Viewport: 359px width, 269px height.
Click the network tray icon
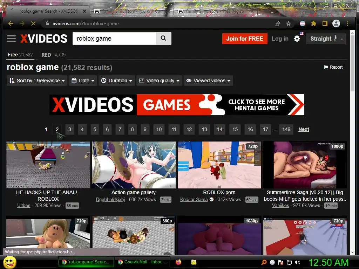click(289, 262)
